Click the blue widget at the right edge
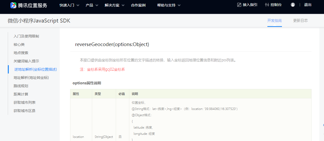The image size is (324, 141). pos(323,125)
